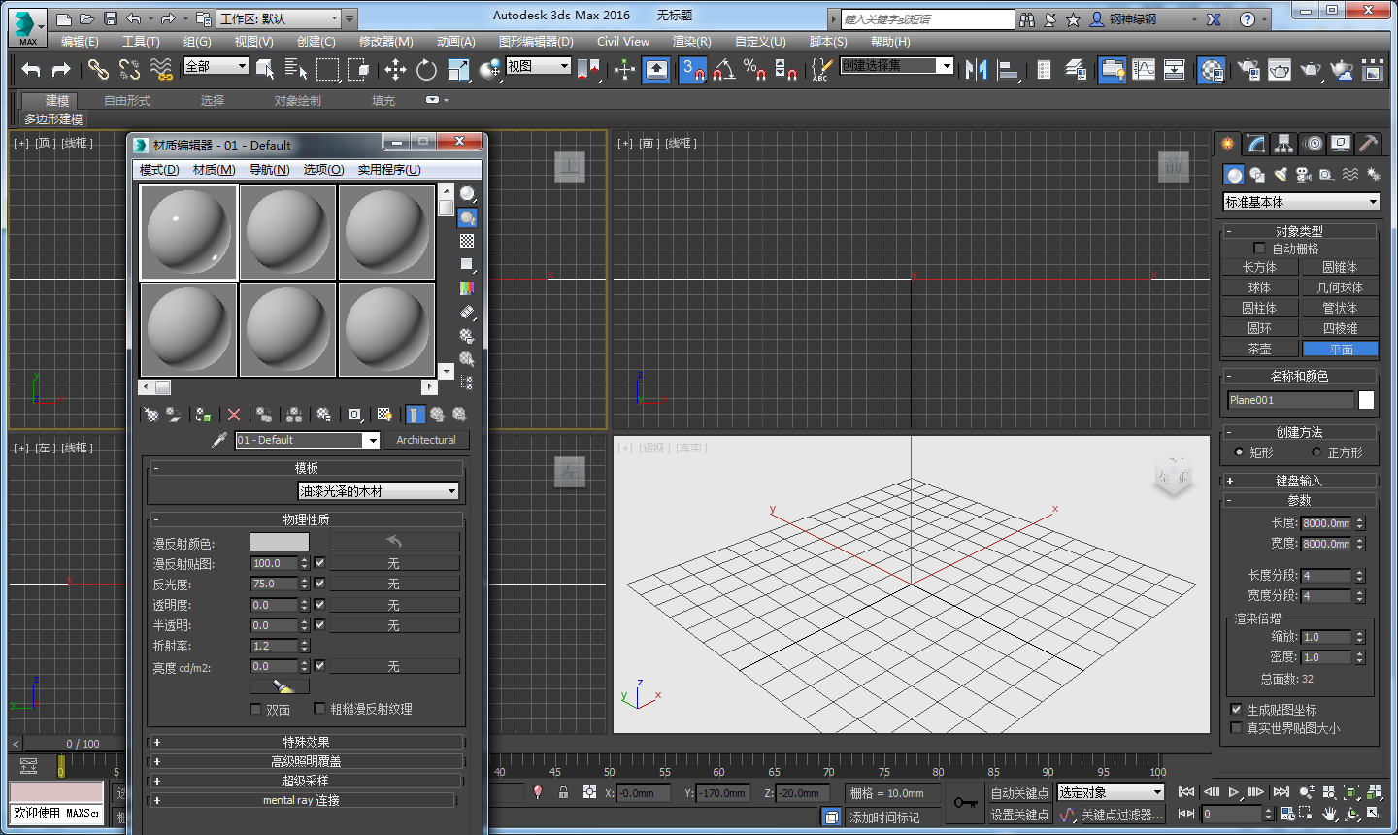Expand the 特殊效果 rollout
The image size is (1398, 835).
point(306,742)
